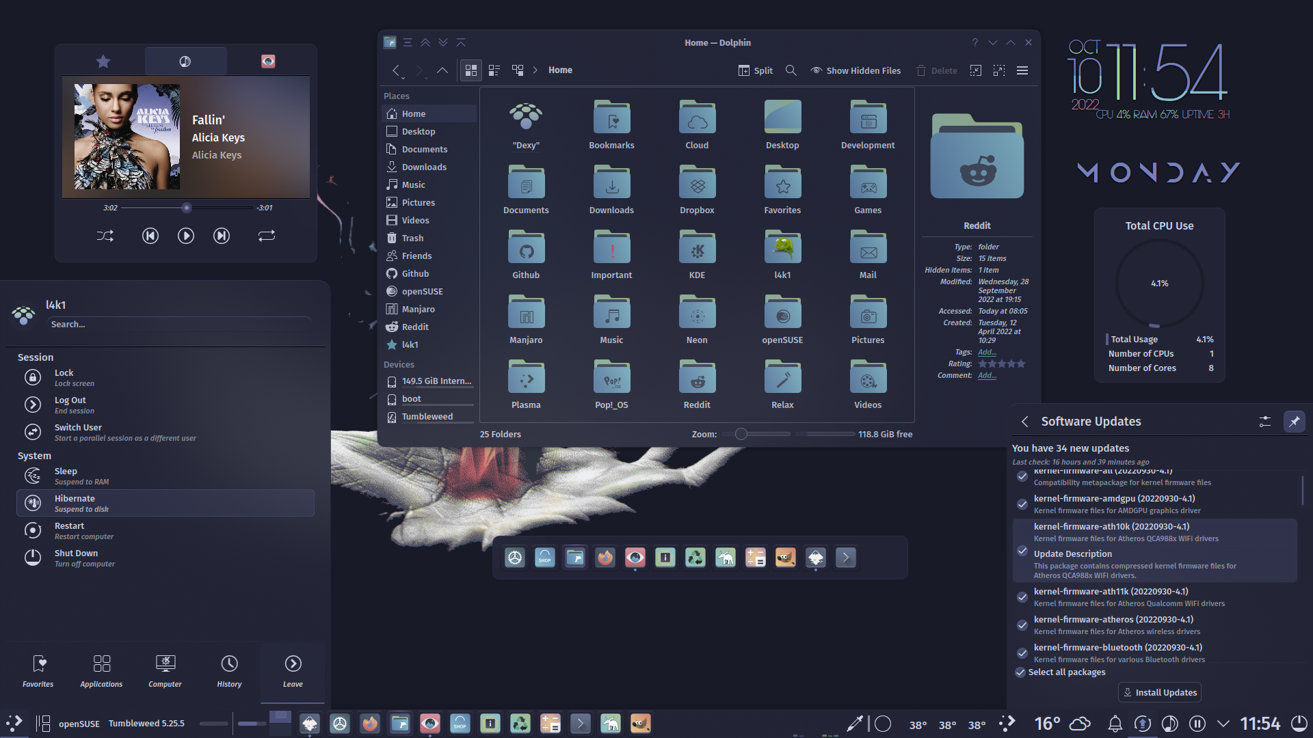The height and width of the screenshot is (738, 1313).
Task: Open Inkscape from the floating dock
Action: [x=816, y=558]
